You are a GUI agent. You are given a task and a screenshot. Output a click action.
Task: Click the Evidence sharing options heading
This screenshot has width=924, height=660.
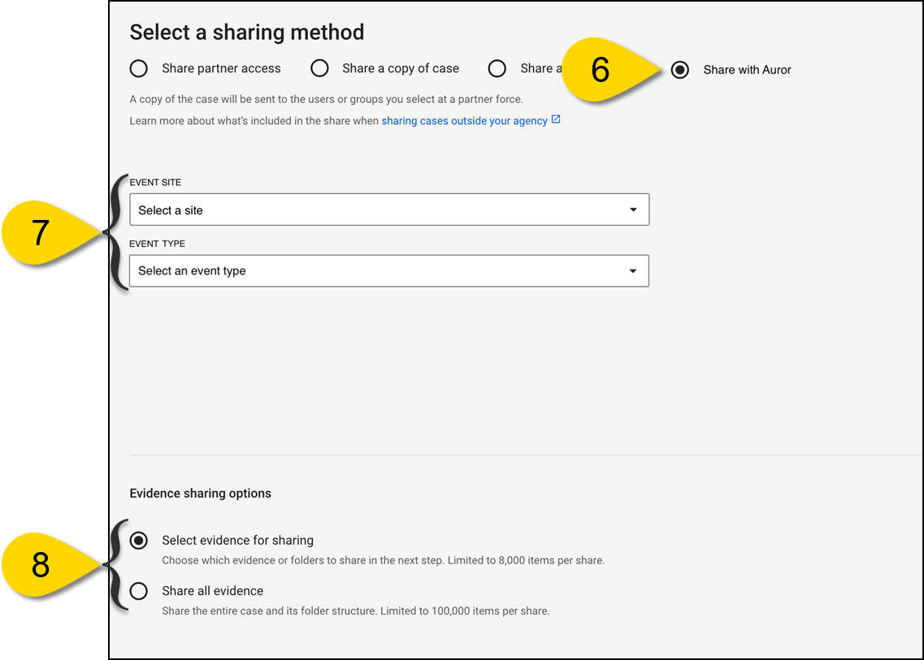201,494
